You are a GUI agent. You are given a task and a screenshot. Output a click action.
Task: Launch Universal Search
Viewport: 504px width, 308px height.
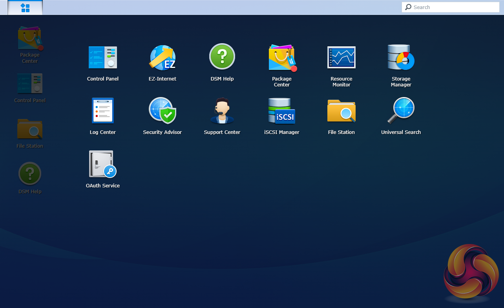pos(401,111)
